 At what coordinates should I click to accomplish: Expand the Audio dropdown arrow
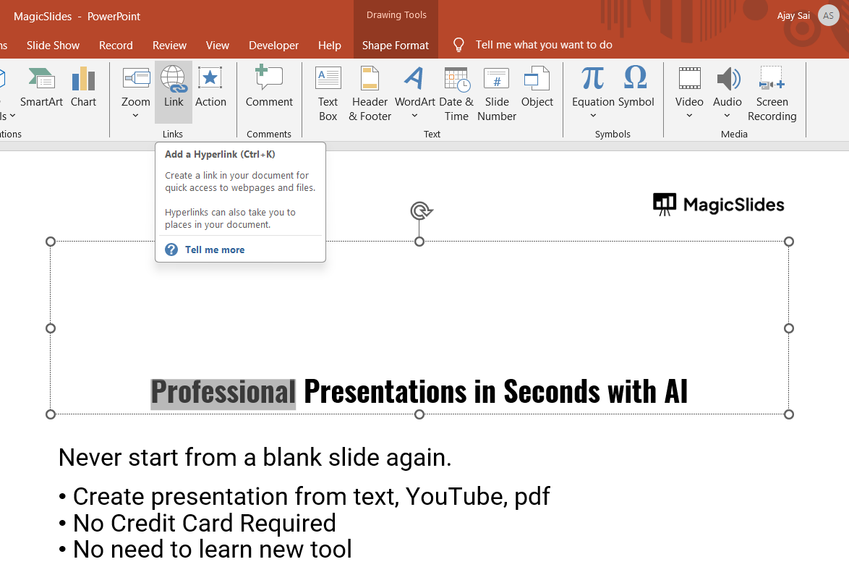(728, 115)
